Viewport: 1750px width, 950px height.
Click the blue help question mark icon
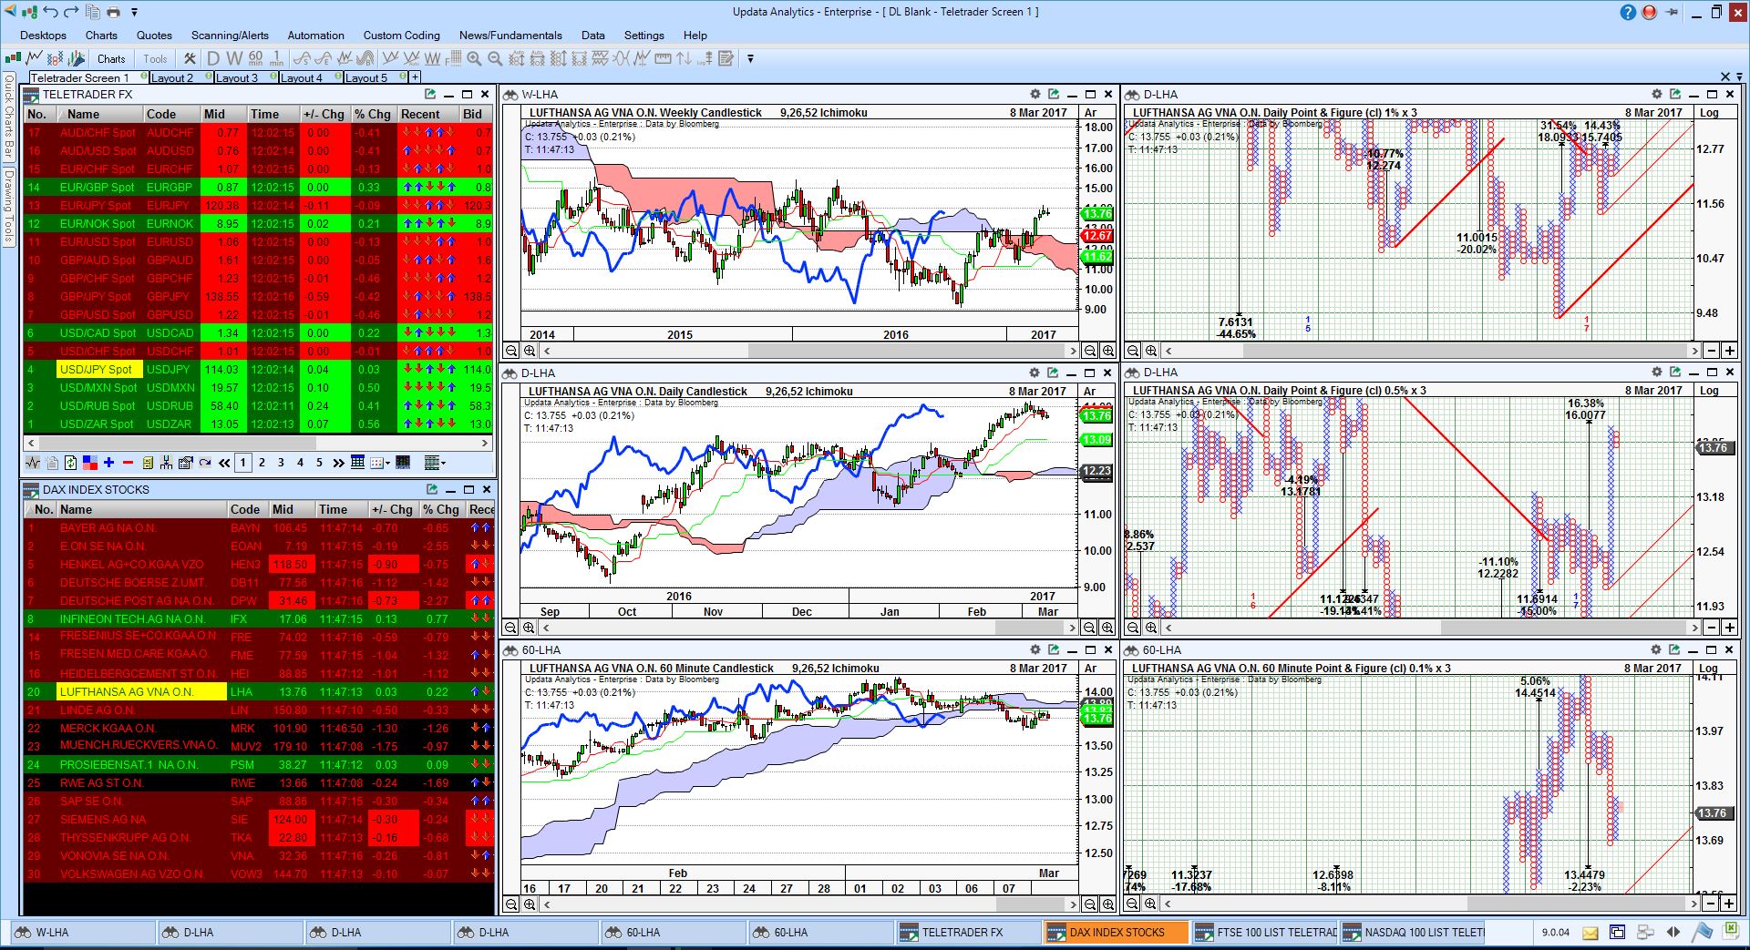click(1628, 12)
